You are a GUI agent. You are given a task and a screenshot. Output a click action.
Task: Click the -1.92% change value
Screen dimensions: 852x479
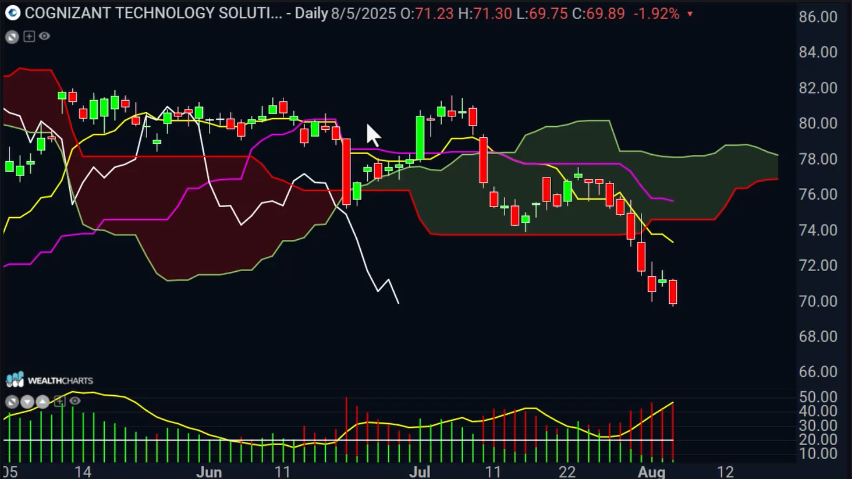tap(656, 13)
